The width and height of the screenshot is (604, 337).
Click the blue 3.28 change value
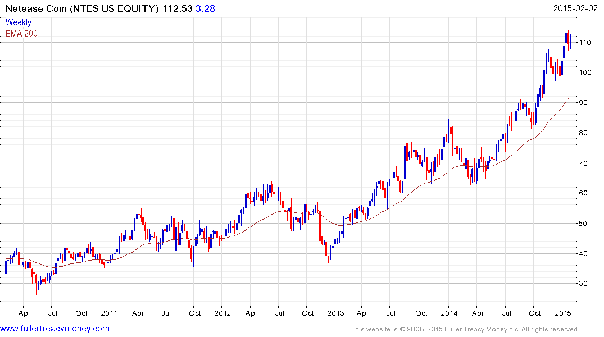tap(205, 8)
